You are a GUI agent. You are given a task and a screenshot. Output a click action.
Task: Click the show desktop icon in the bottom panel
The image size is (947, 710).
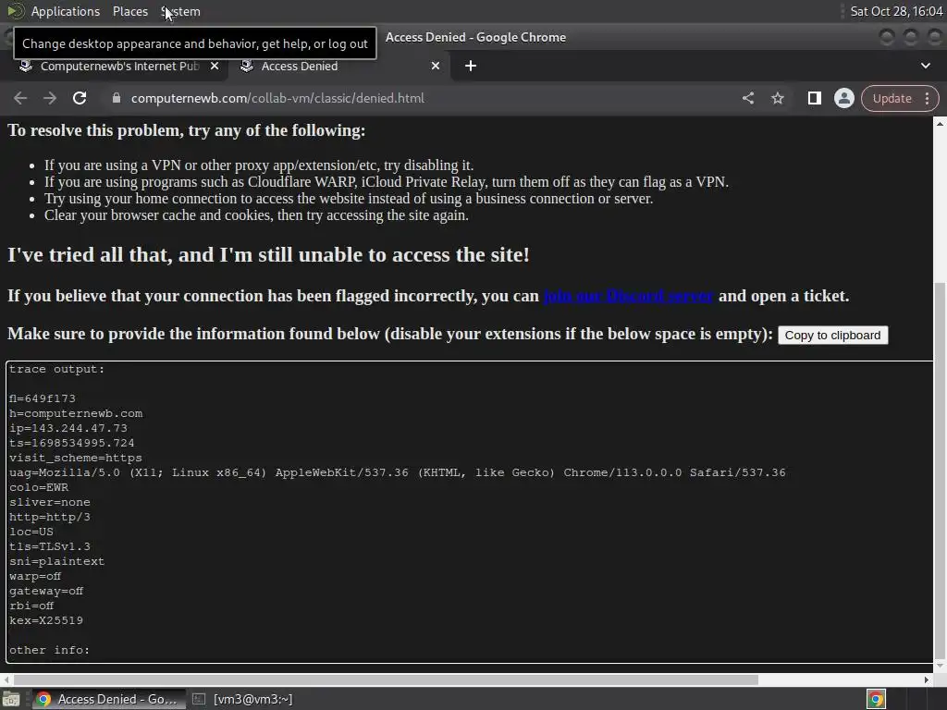(11, 699)
